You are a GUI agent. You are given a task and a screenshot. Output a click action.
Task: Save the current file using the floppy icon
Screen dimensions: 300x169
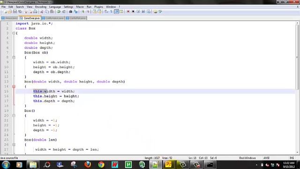tap(15, 12)
